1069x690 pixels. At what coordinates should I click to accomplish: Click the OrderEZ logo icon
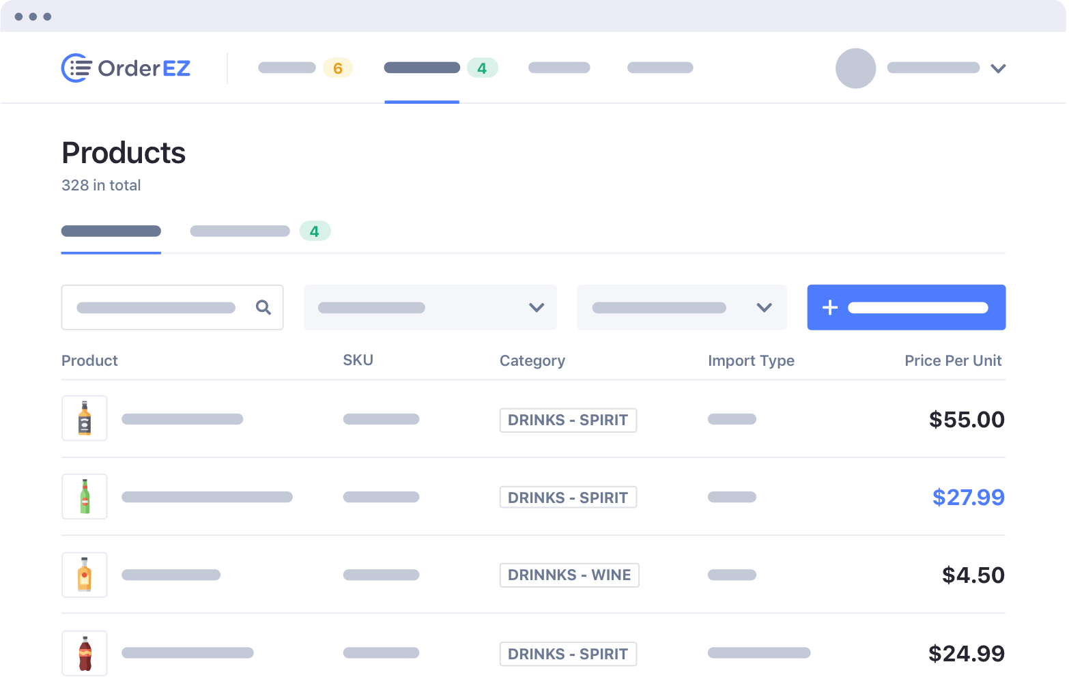tap(76, 68)
